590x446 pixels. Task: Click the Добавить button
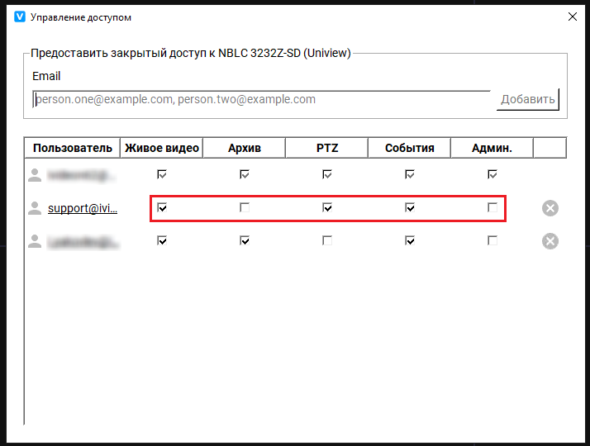(x=527, y=99)
